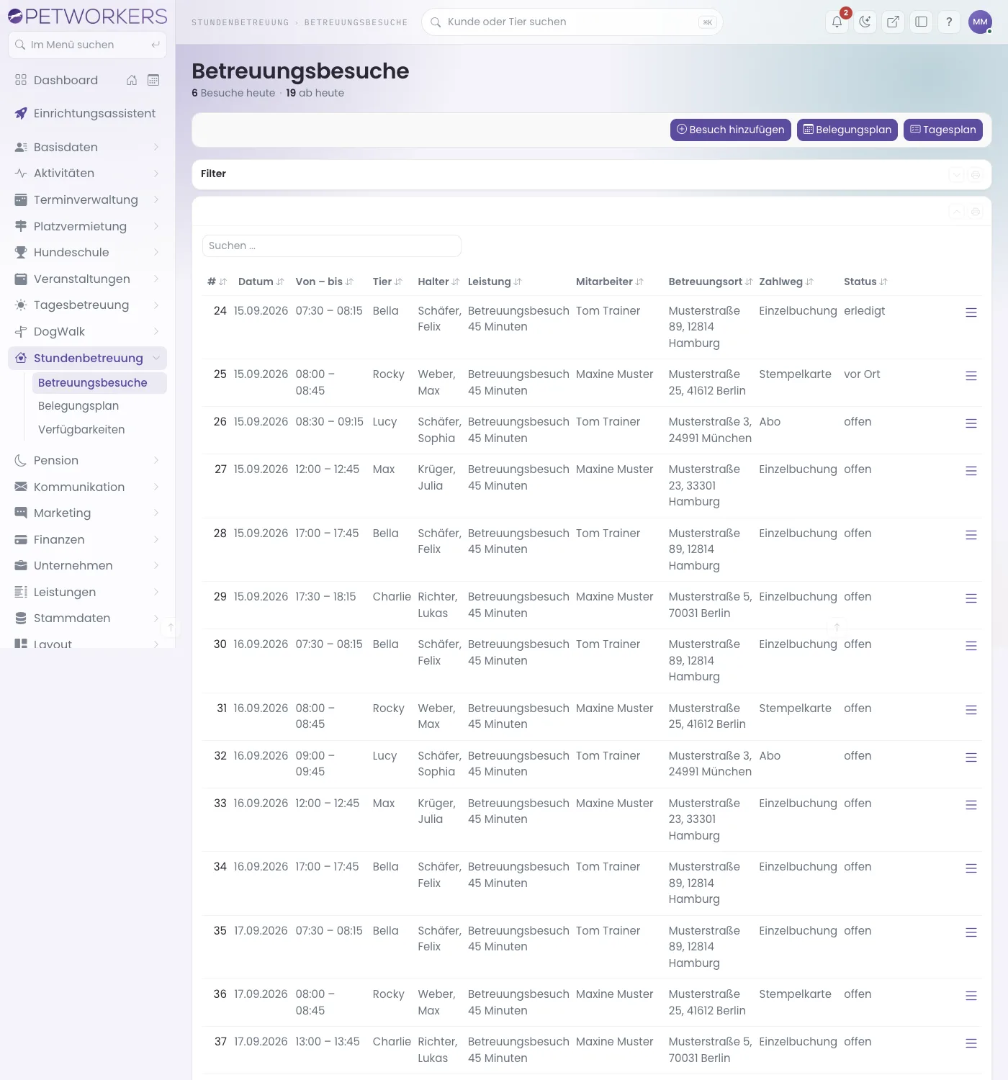Screen dimensions: 1008x1080
Task: Sort table by Mitarbeiter column
Action: (x=610, y=282)
